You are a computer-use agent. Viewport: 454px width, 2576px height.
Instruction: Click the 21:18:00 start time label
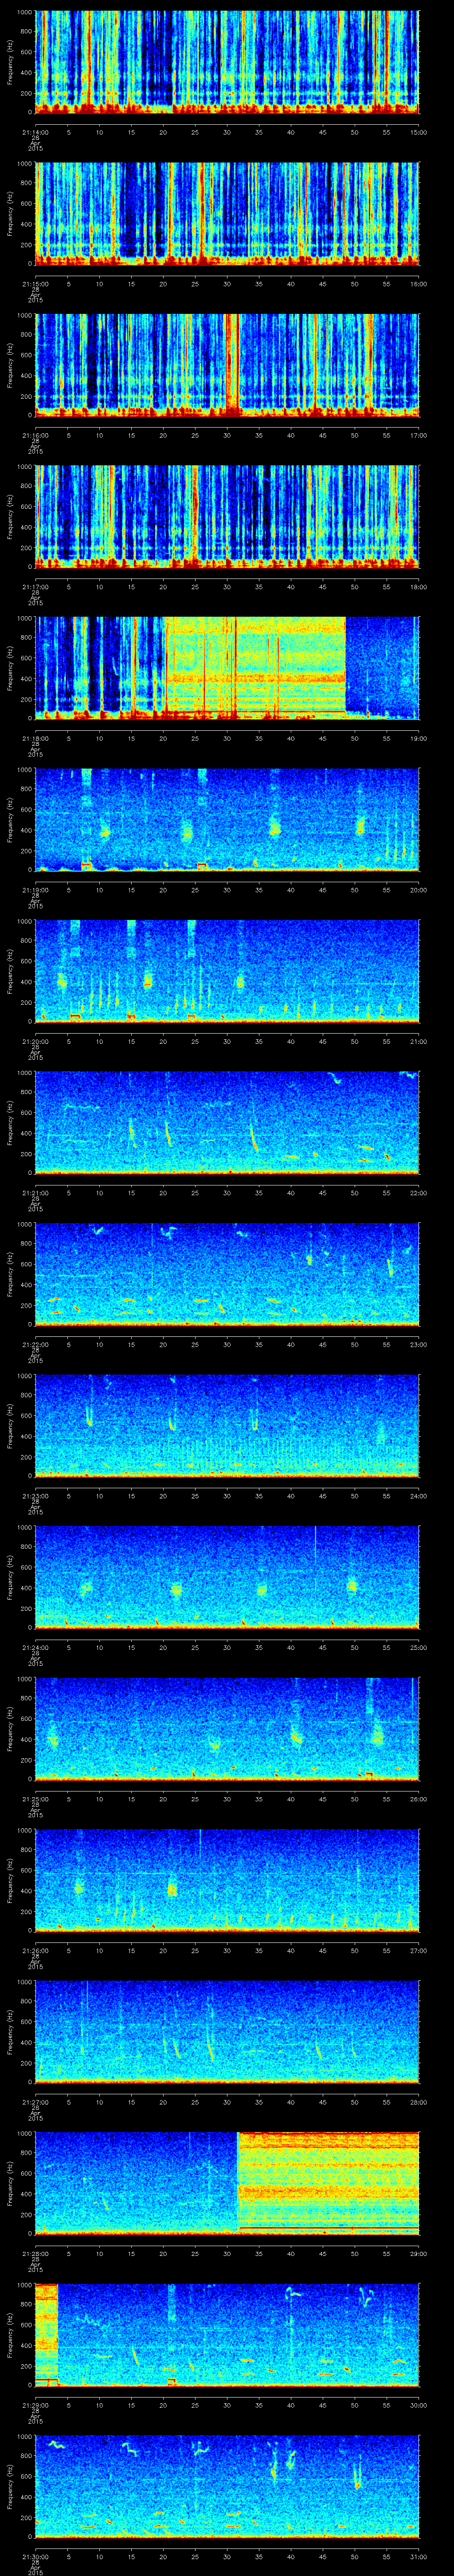[35, 738]
